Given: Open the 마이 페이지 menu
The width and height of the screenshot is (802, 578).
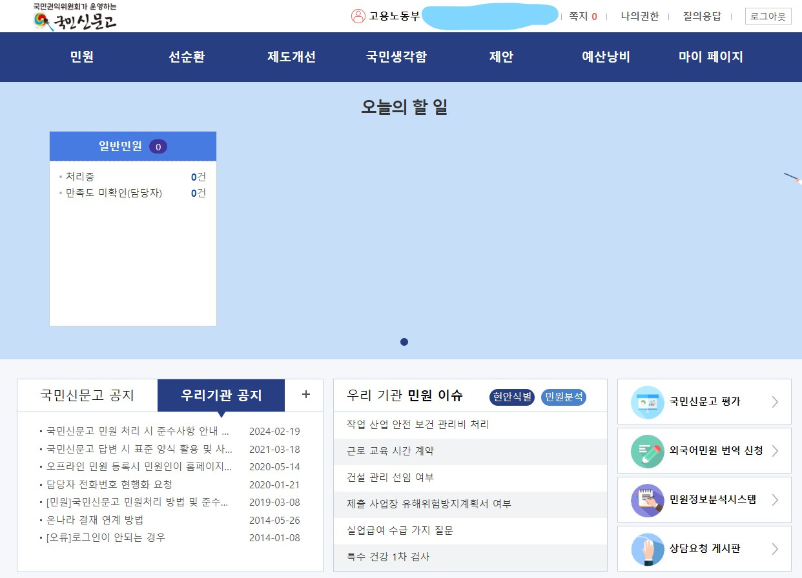Looking at the screenshot, I should 710,57.
